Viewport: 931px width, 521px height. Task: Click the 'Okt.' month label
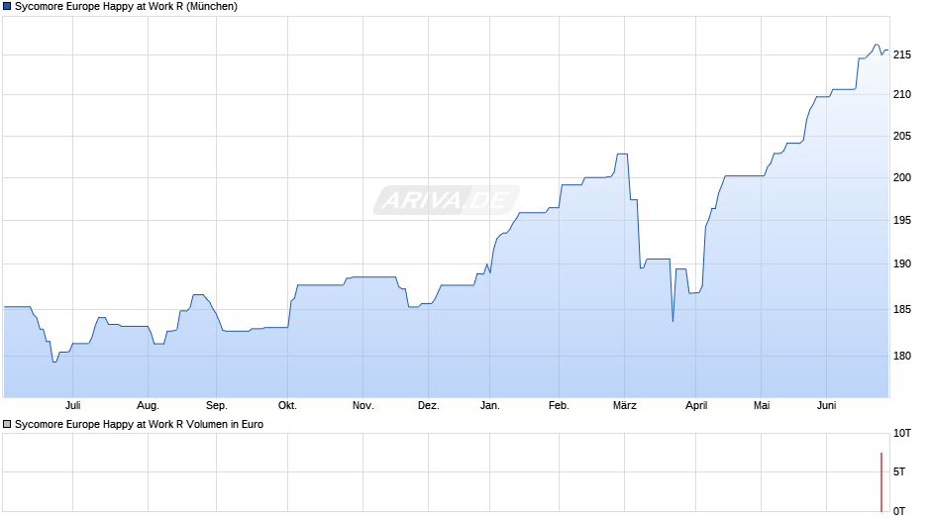pos(287,406)
